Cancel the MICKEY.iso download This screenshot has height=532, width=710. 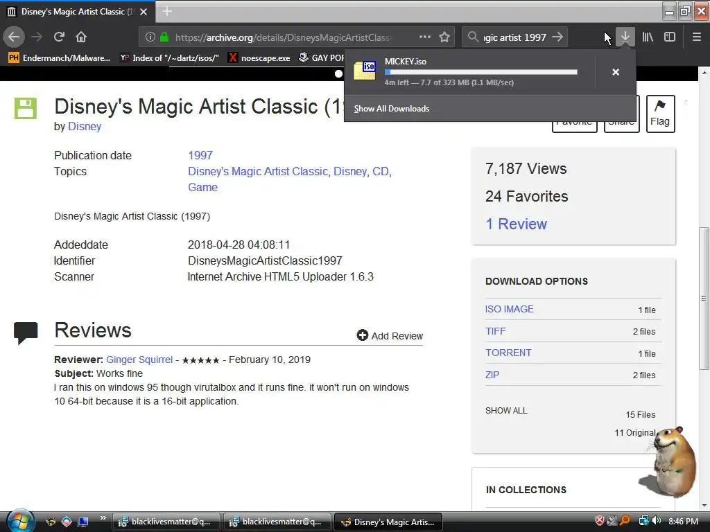[616, 72]
